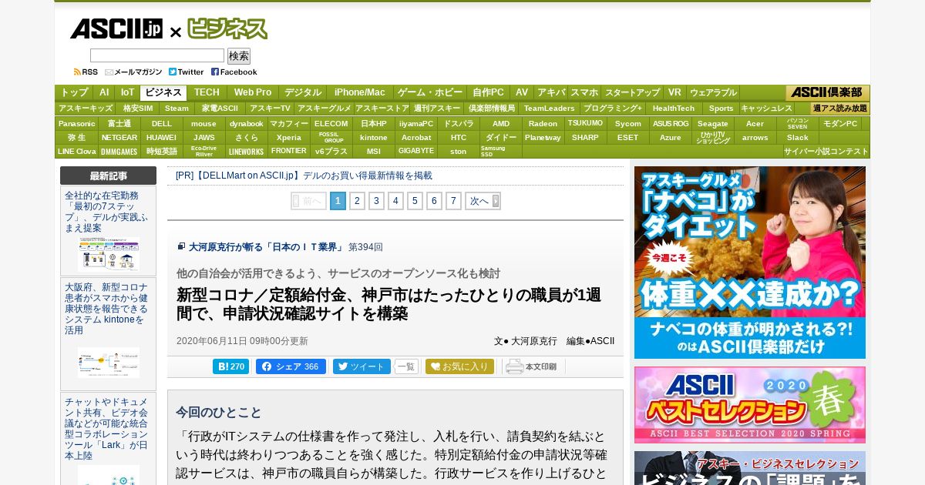The image size is (925, 485).
Task: Open the GIGABYTE sponsor link
Action: point(416,151)
